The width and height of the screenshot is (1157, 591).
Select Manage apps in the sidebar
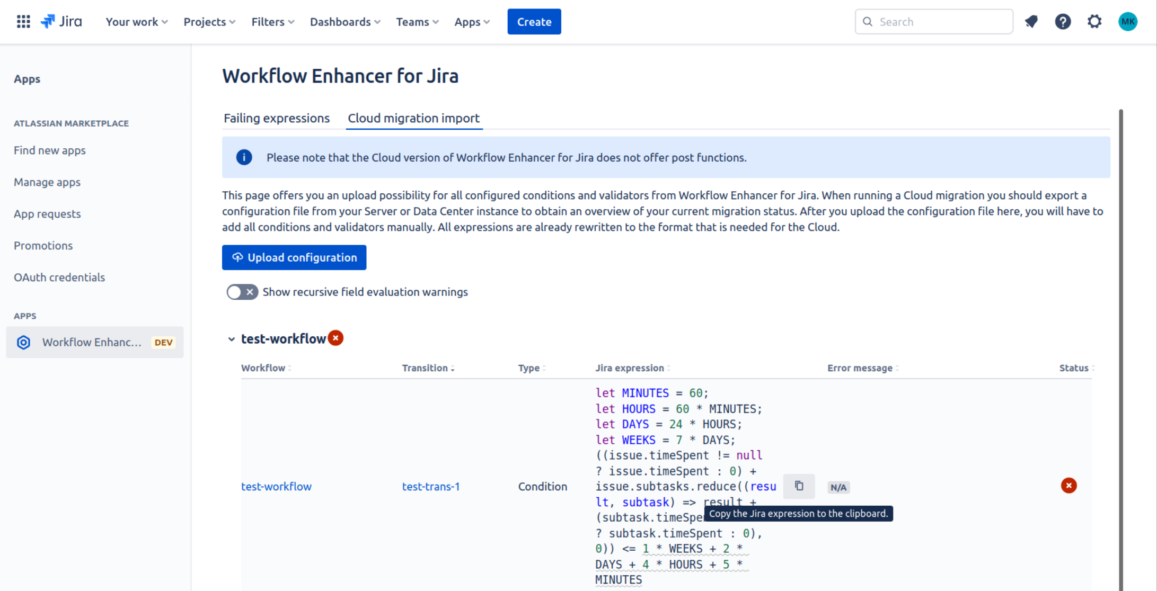[47, 182]
